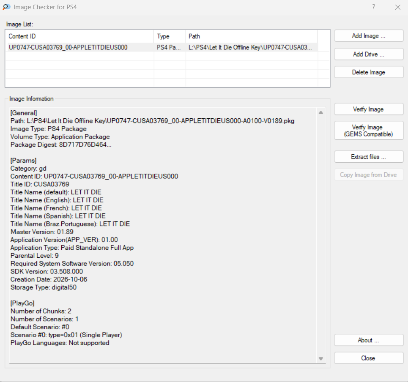This screenshot has height=382, width=408.
Task: Click 'Scenario #0: type=0x01 (Single Player)'
Action: coord(66,335)
